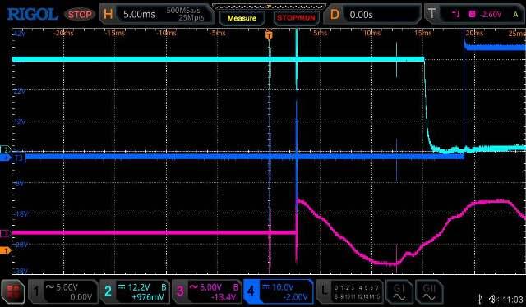Toggle channel 2 at 12.2V
This screenshot has height=307, width=526.
(x=135, y=291)
